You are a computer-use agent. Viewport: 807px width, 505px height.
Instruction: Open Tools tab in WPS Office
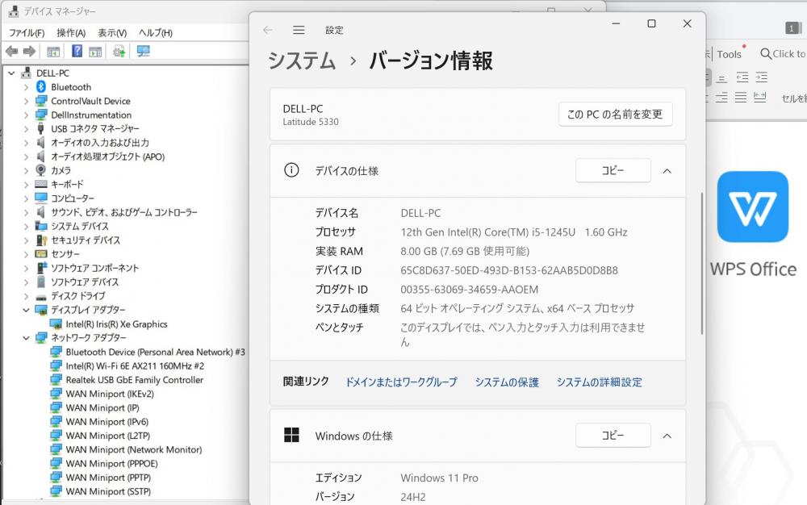click(729, 54)
